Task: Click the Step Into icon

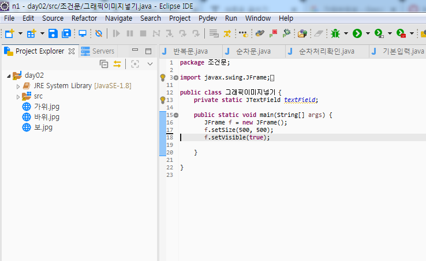Action: point(170,33)
